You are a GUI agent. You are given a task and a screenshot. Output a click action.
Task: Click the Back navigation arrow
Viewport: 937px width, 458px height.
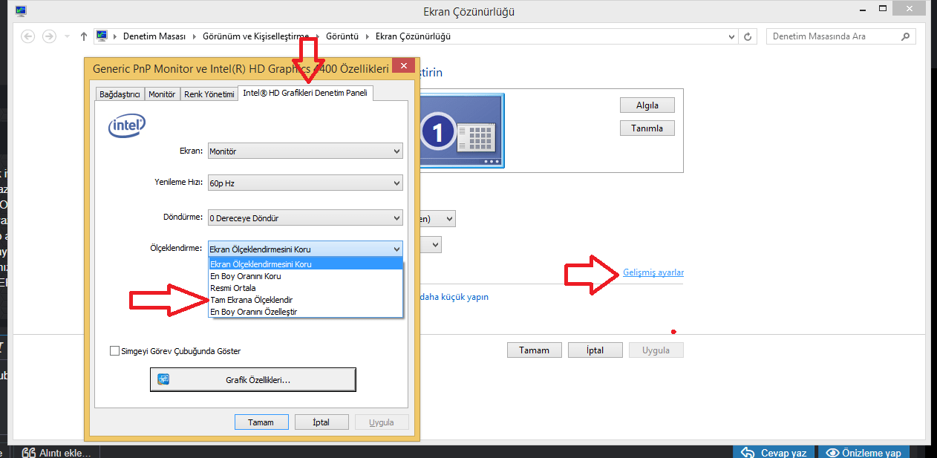click(x=28, y=36)
